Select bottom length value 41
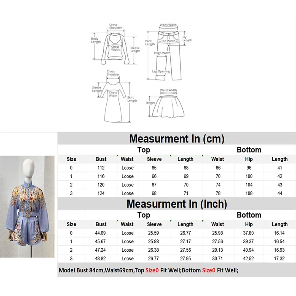 pyautogui.click(x=280, y=168)
